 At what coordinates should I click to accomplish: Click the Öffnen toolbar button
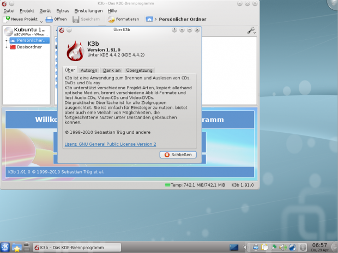point(56,19)
